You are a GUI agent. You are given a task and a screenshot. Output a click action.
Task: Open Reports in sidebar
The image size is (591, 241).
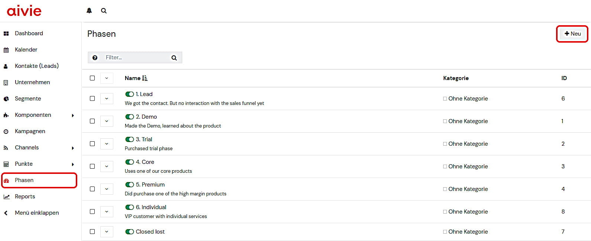pyautogui.click(x=25, y=197)
